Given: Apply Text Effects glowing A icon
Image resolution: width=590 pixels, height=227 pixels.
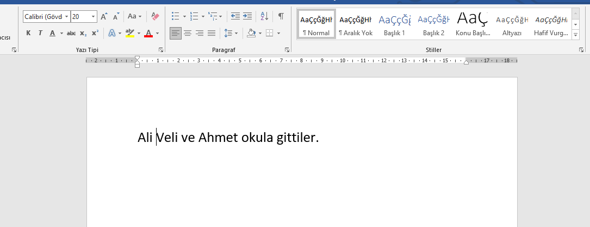Looking at the screenshot, I should click(112, 33).
